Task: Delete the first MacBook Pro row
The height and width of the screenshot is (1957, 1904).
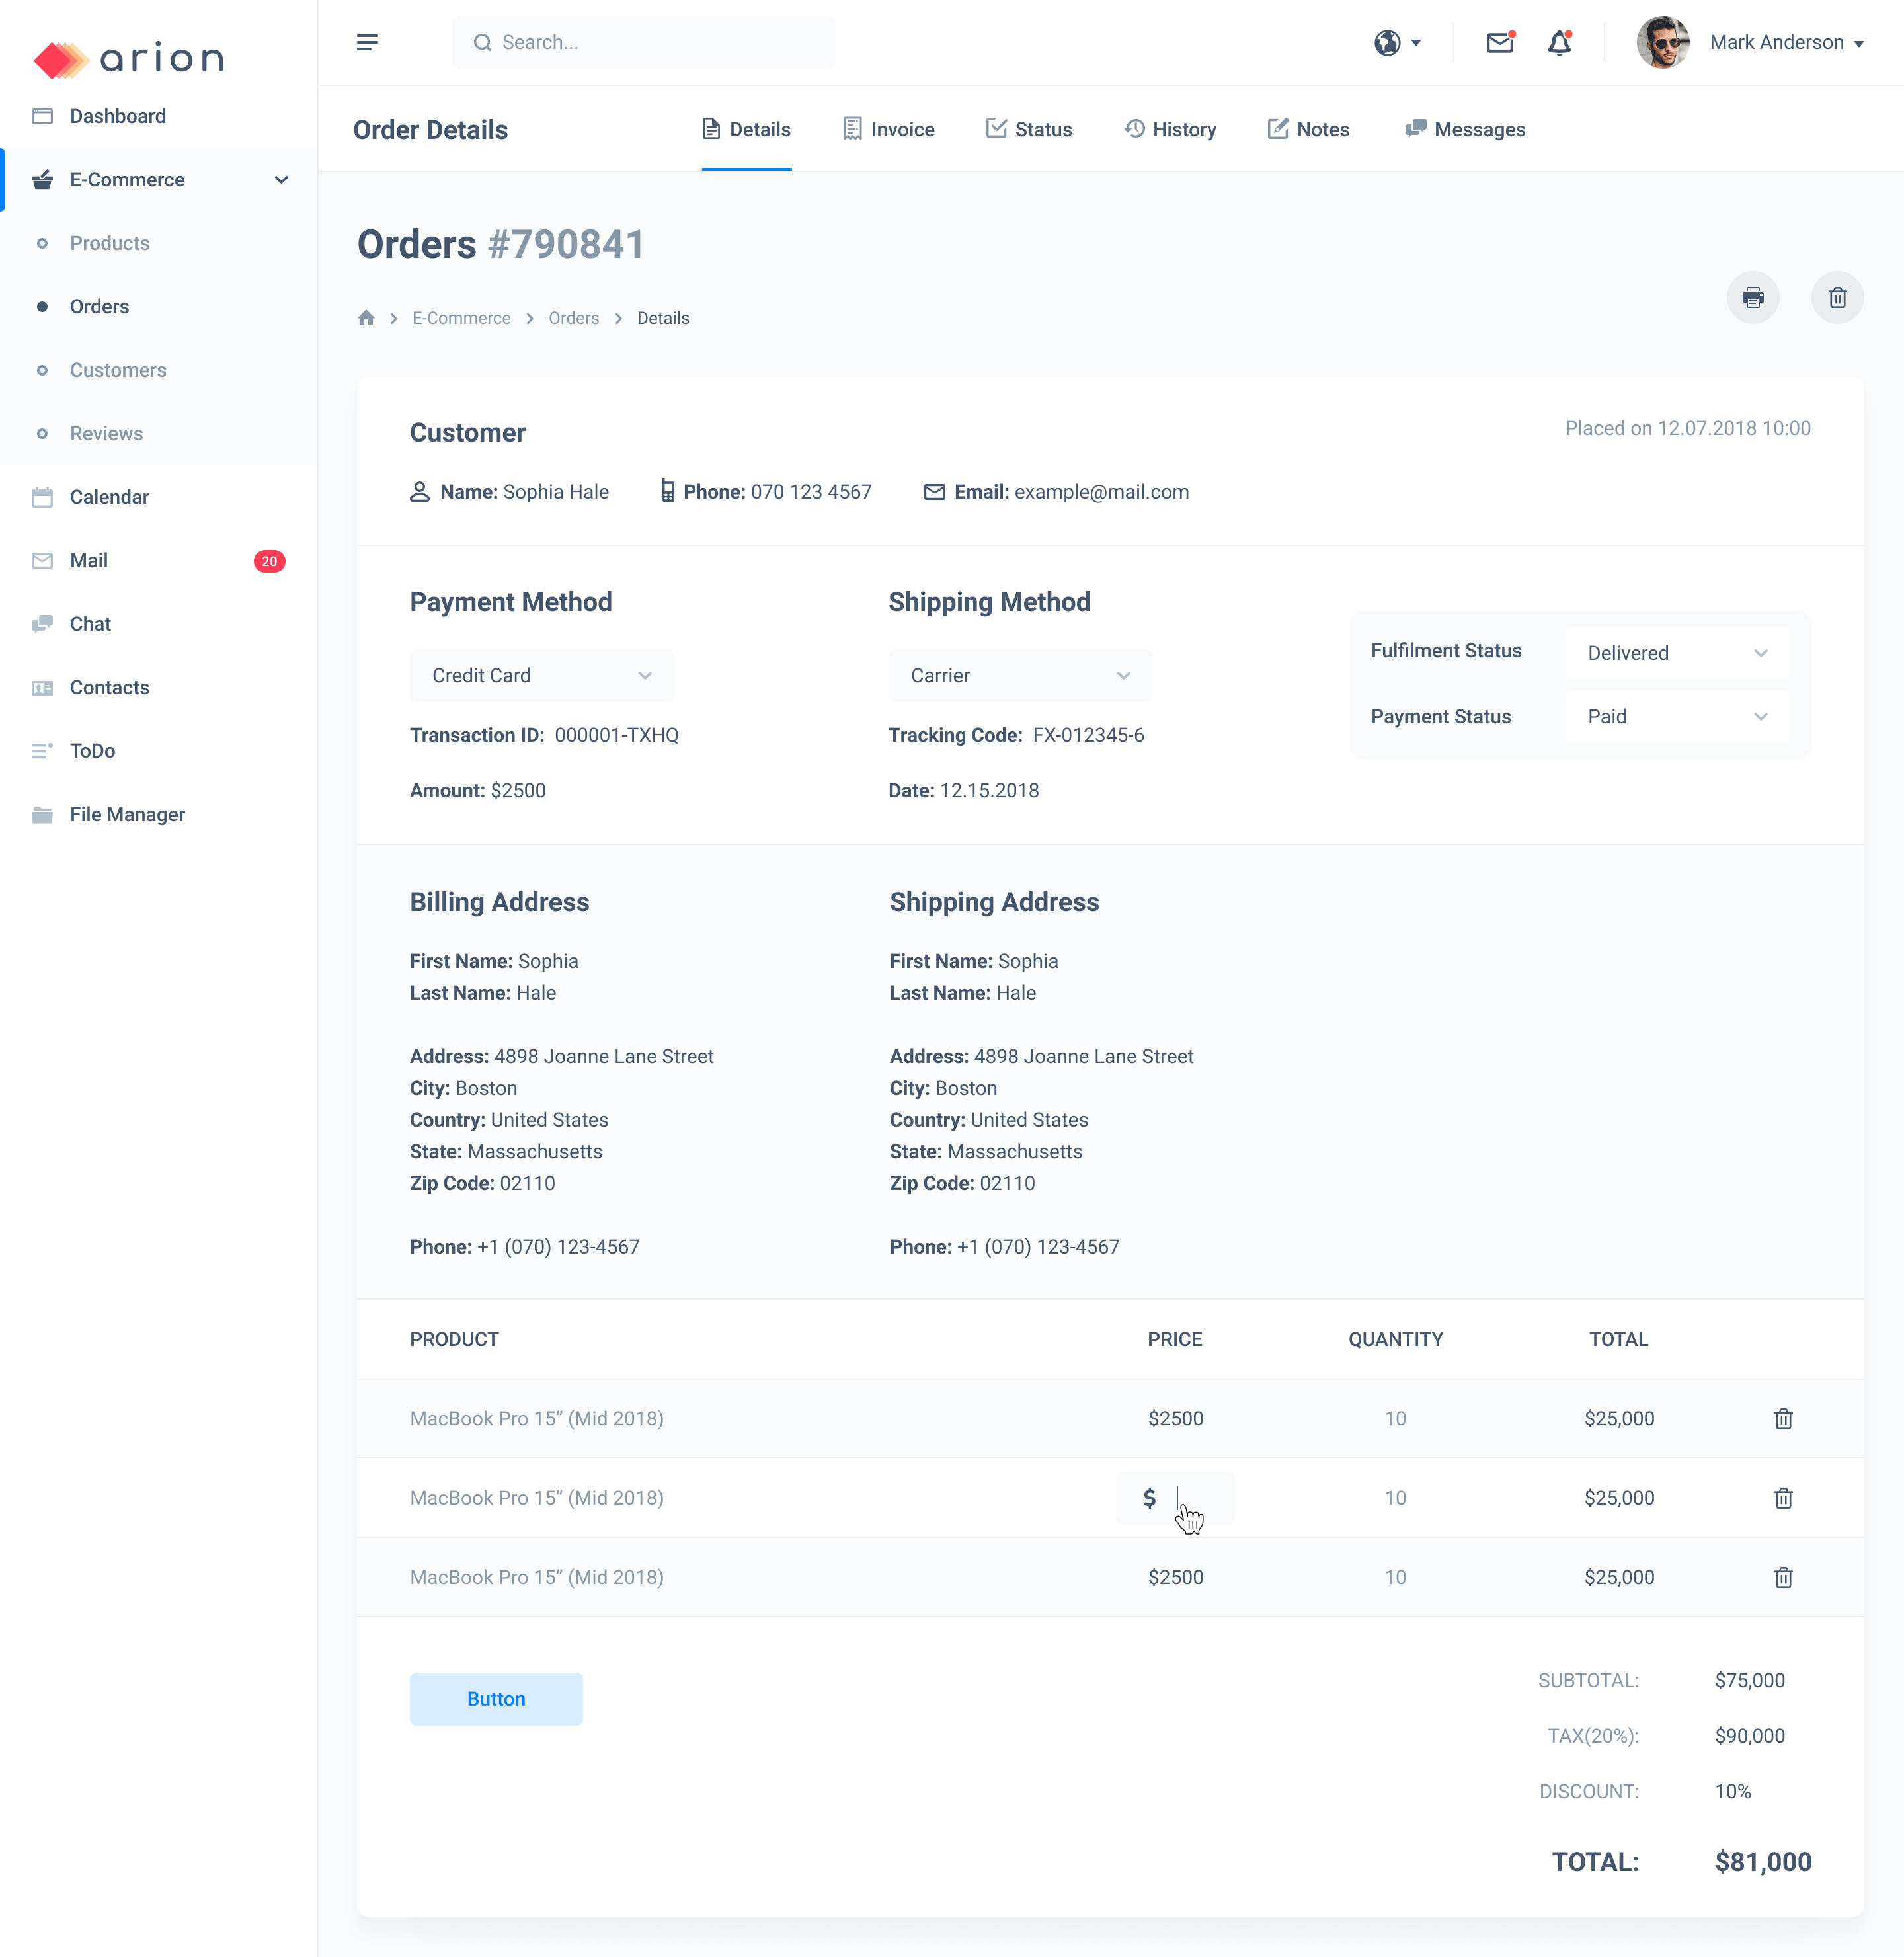Action: click(x=1783, y=1418)
